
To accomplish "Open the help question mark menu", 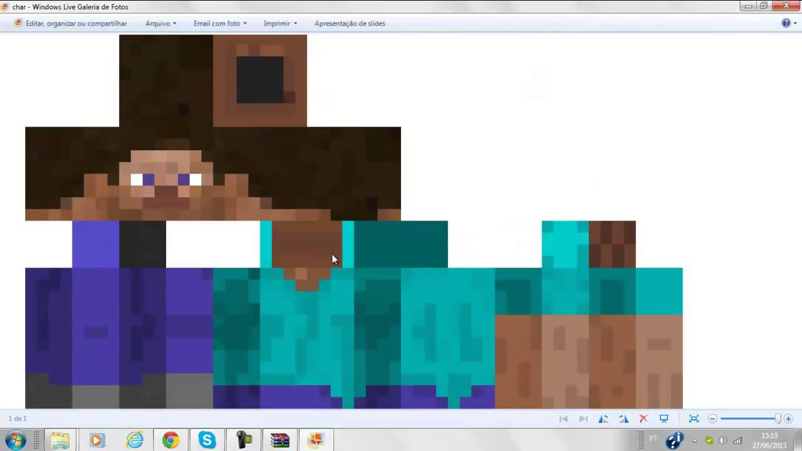I will (788, 23).
